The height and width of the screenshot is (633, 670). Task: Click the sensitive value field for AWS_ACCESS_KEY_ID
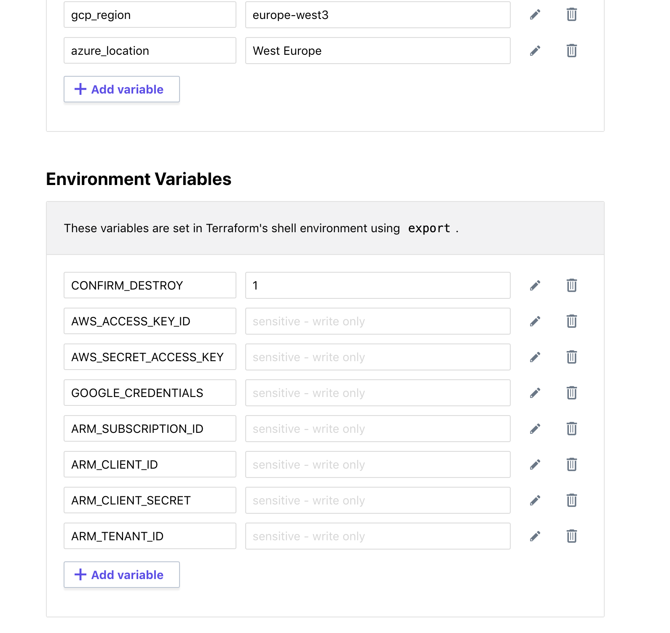tap(378, 321)
